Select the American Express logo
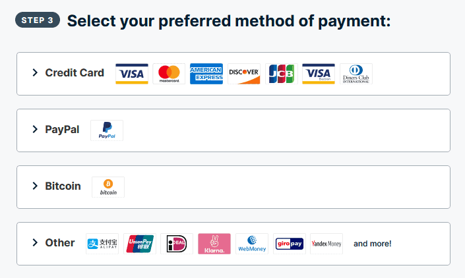Viewport: 465px width, 278px height. [206, 74]
